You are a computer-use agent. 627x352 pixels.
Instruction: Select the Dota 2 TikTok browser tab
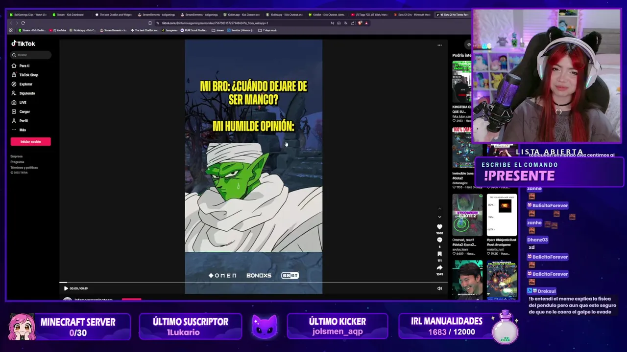[454, 15]
